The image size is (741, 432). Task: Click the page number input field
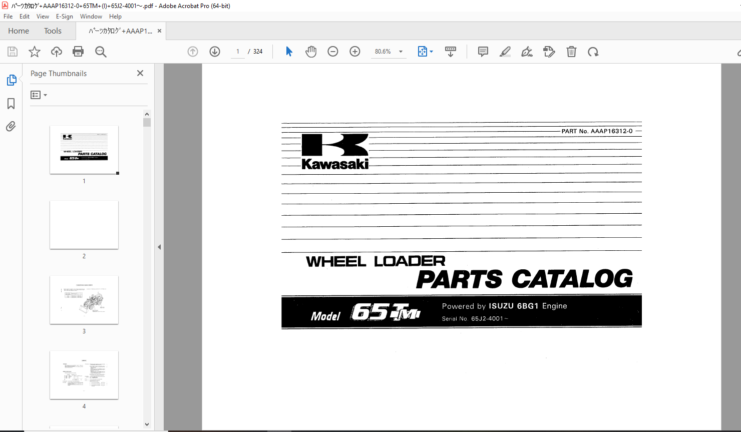coord(238,52)
